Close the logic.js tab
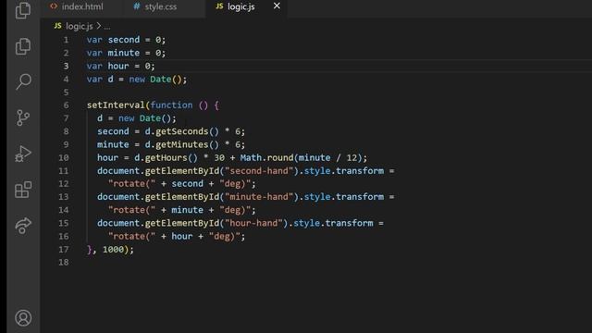This screenshot has width=592, height=333. coord(277,6)
